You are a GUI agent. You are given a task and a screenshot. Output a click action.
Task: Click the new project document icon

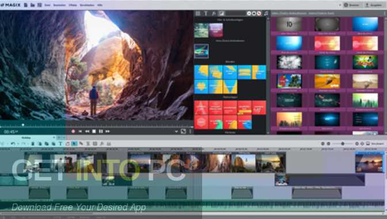[26, 5]
